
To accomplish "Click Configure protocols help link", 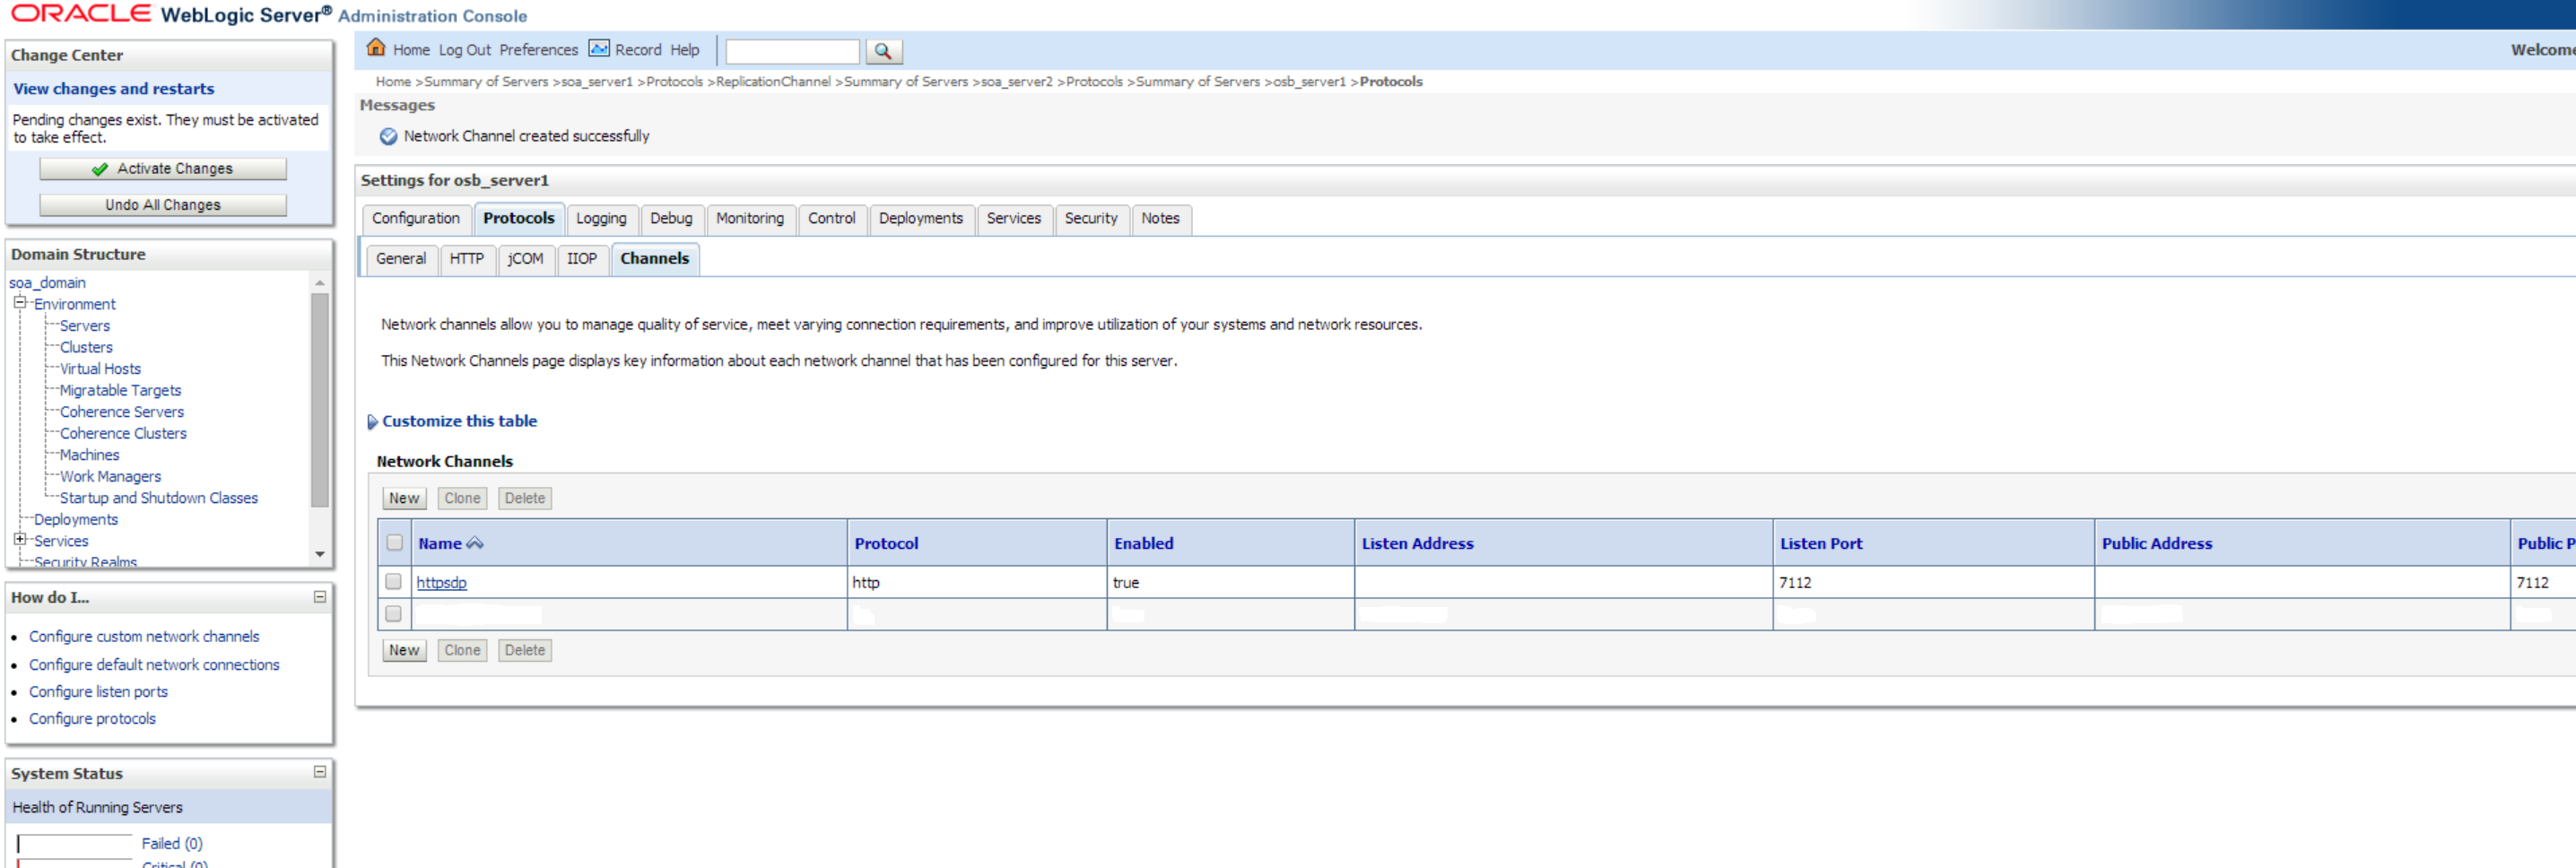I will (92, 718).
